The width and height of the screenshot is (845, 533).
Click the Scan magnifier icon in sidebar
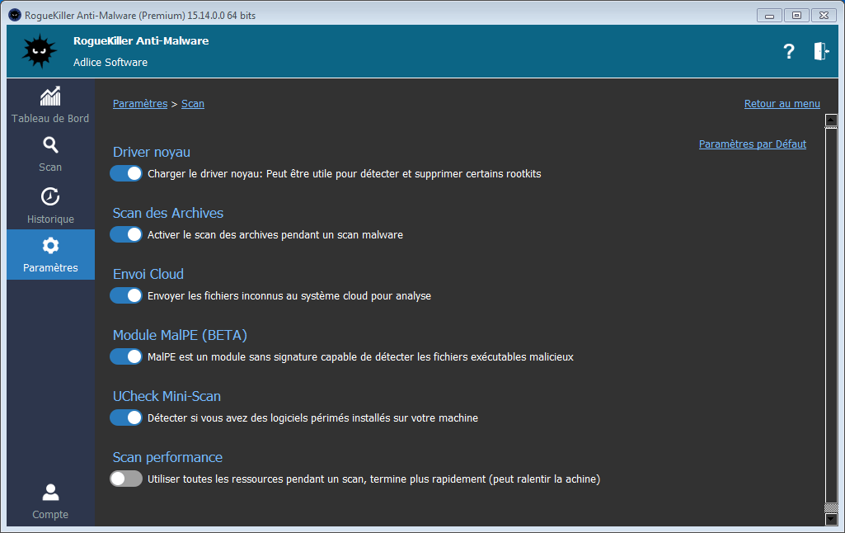click(50, 145)
